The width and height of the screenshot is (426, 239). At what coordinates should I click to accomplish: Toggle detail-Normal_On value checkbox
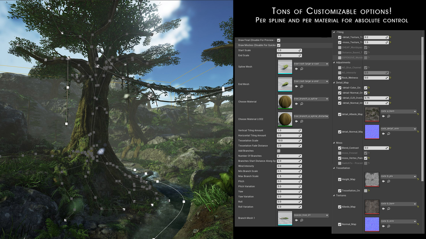pos(366,93)
